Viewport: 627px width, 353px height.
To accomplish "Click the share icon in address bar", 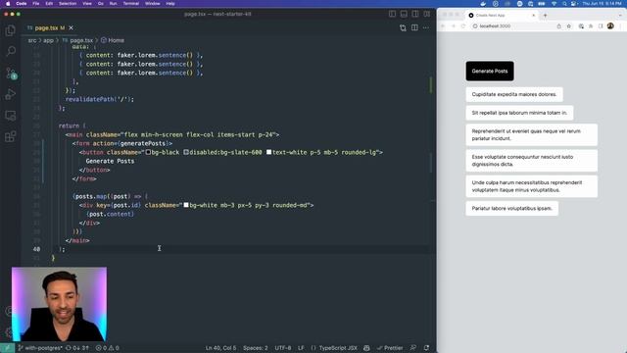I will (558, 26).
